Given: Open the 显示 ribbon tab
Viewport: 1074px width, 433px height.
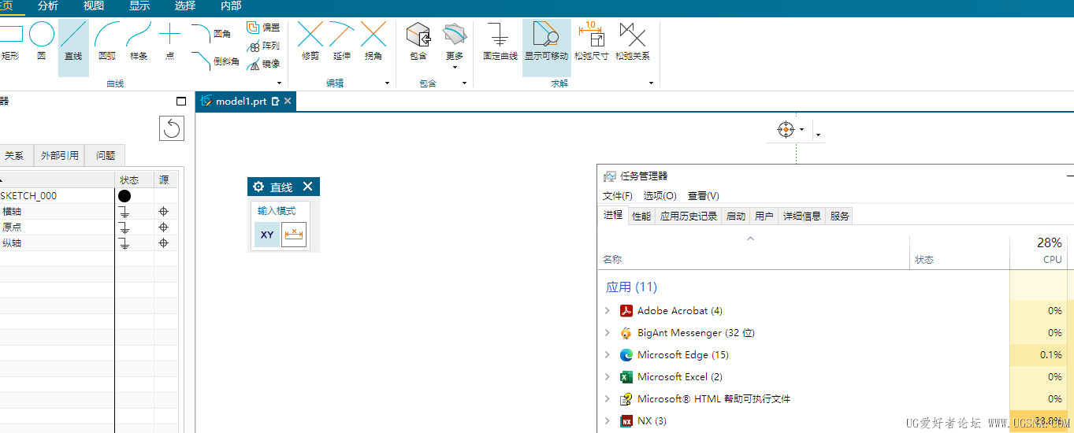Looking at the screenshot, I should click(x=139, y=6).
